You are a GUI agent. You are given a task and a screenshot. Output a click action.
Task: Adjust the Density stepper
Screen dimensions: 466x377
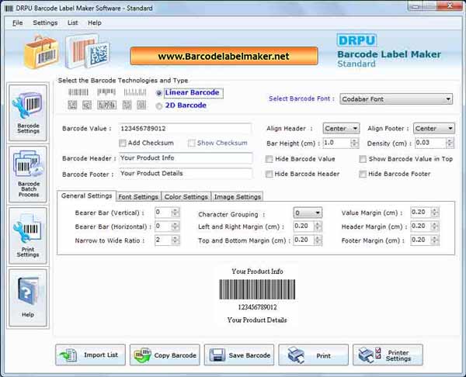click(450, 143)
